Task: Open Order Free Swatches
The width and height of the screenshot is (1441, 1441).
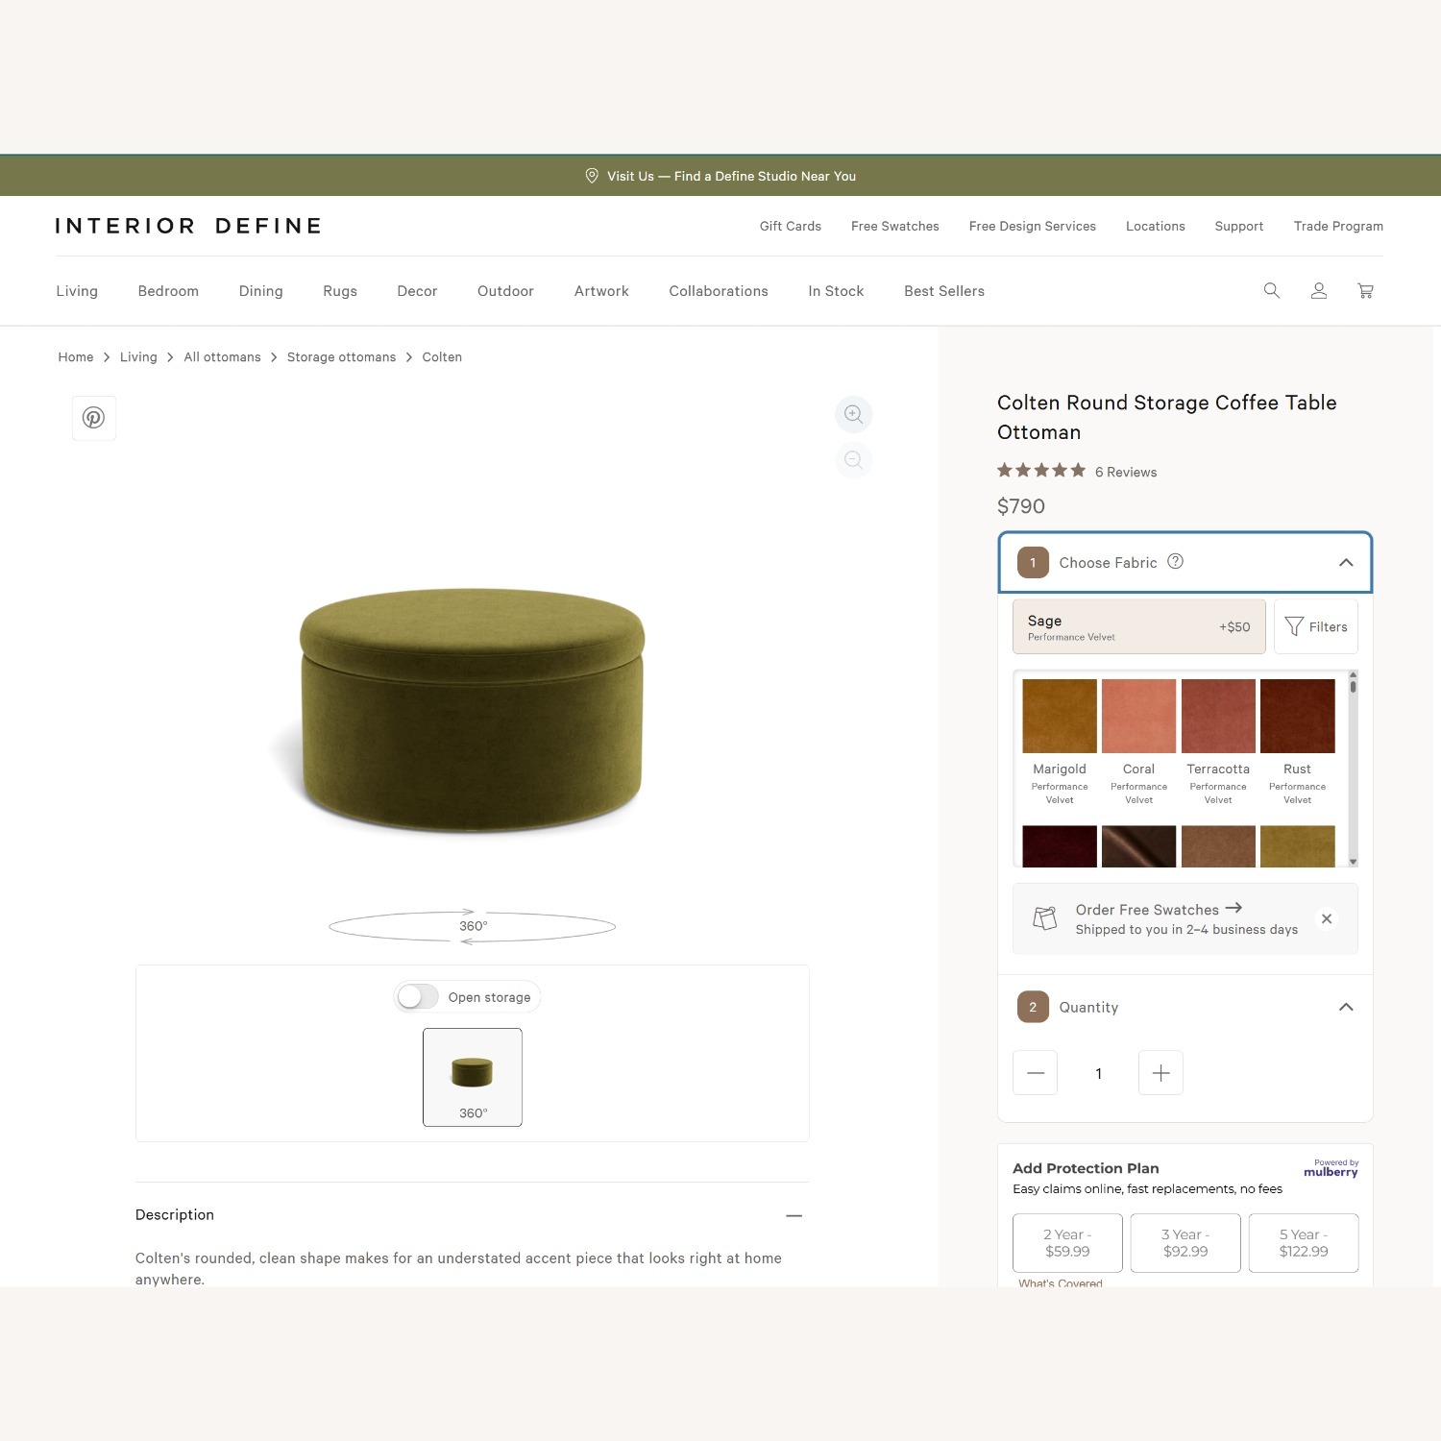Action: [1146, 909]
